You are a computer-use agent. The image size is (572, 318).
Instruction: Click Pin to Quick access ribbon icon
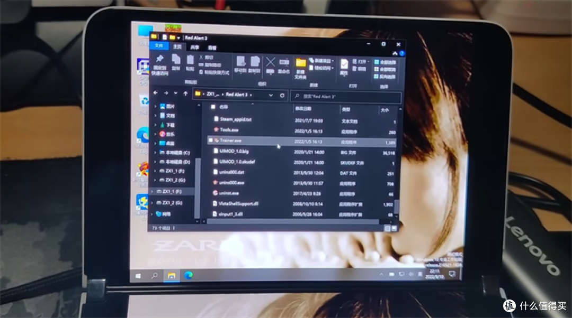160,65
